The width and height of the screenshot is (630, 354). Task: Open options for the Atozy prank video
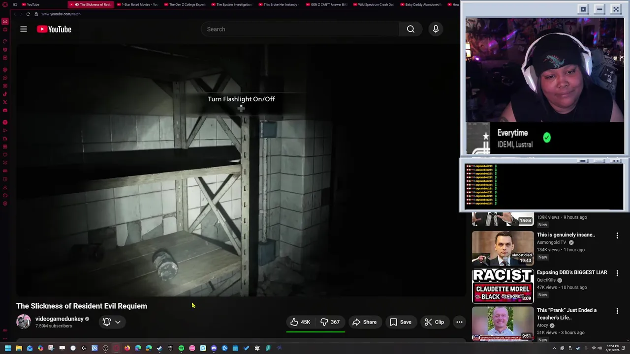tap(617, 311)
